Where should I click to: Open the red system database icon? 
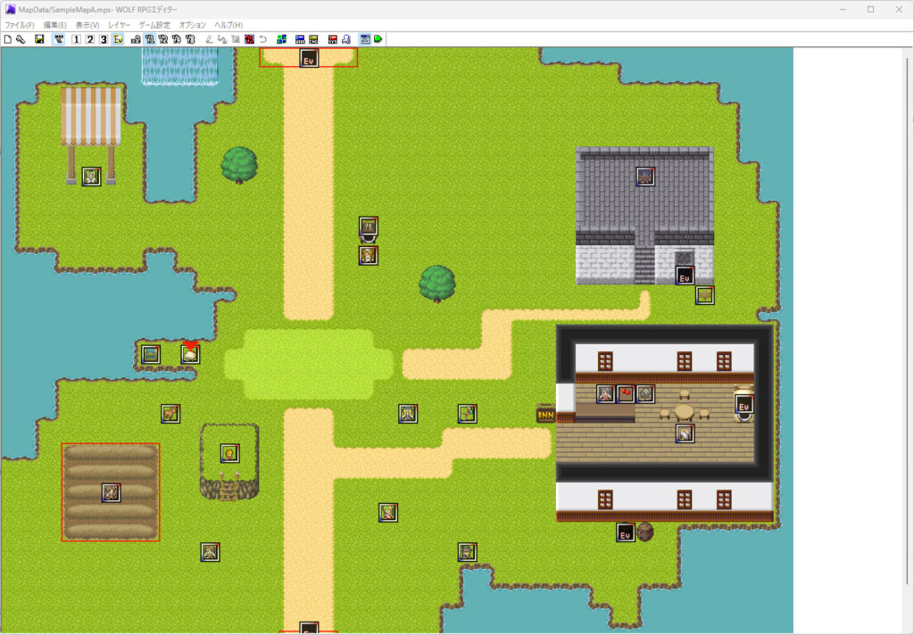332,39
